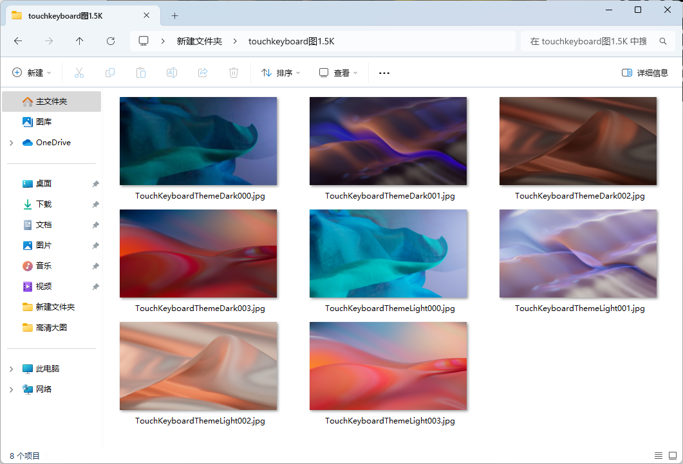Open a new tab with plus button
This screenshot has height=464, width=683.
click(x=174, y=15)
